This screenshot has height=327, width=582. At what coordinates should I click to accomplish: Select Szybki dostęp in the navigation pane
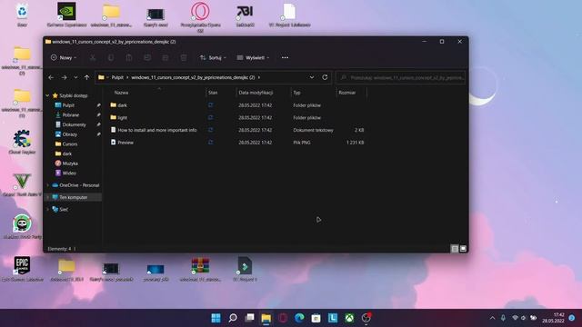(70, 95)
